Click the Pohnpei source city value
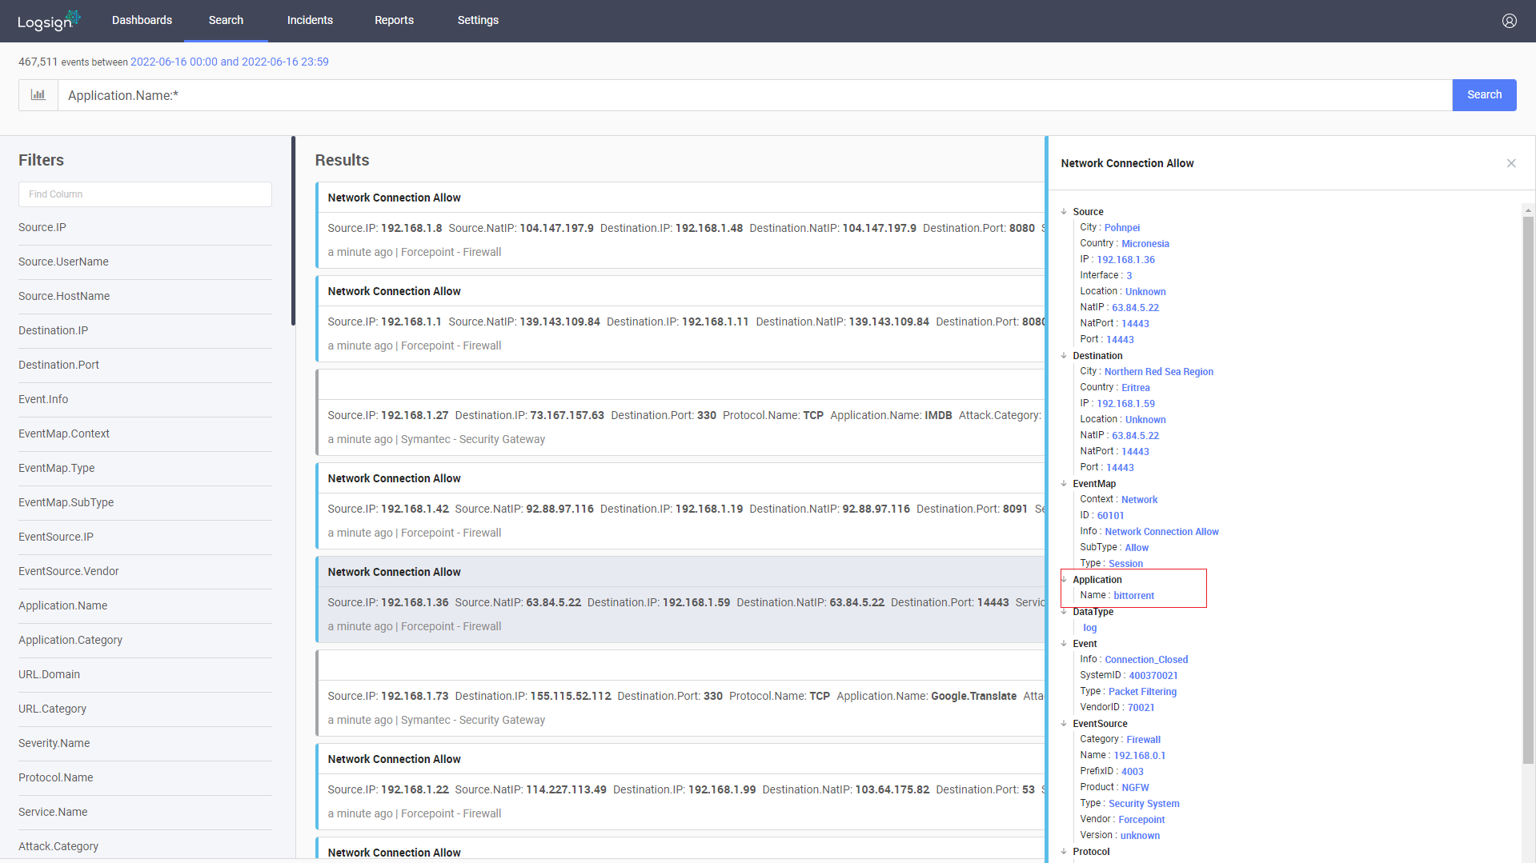1536x863 pixels. pos(1122,228)
